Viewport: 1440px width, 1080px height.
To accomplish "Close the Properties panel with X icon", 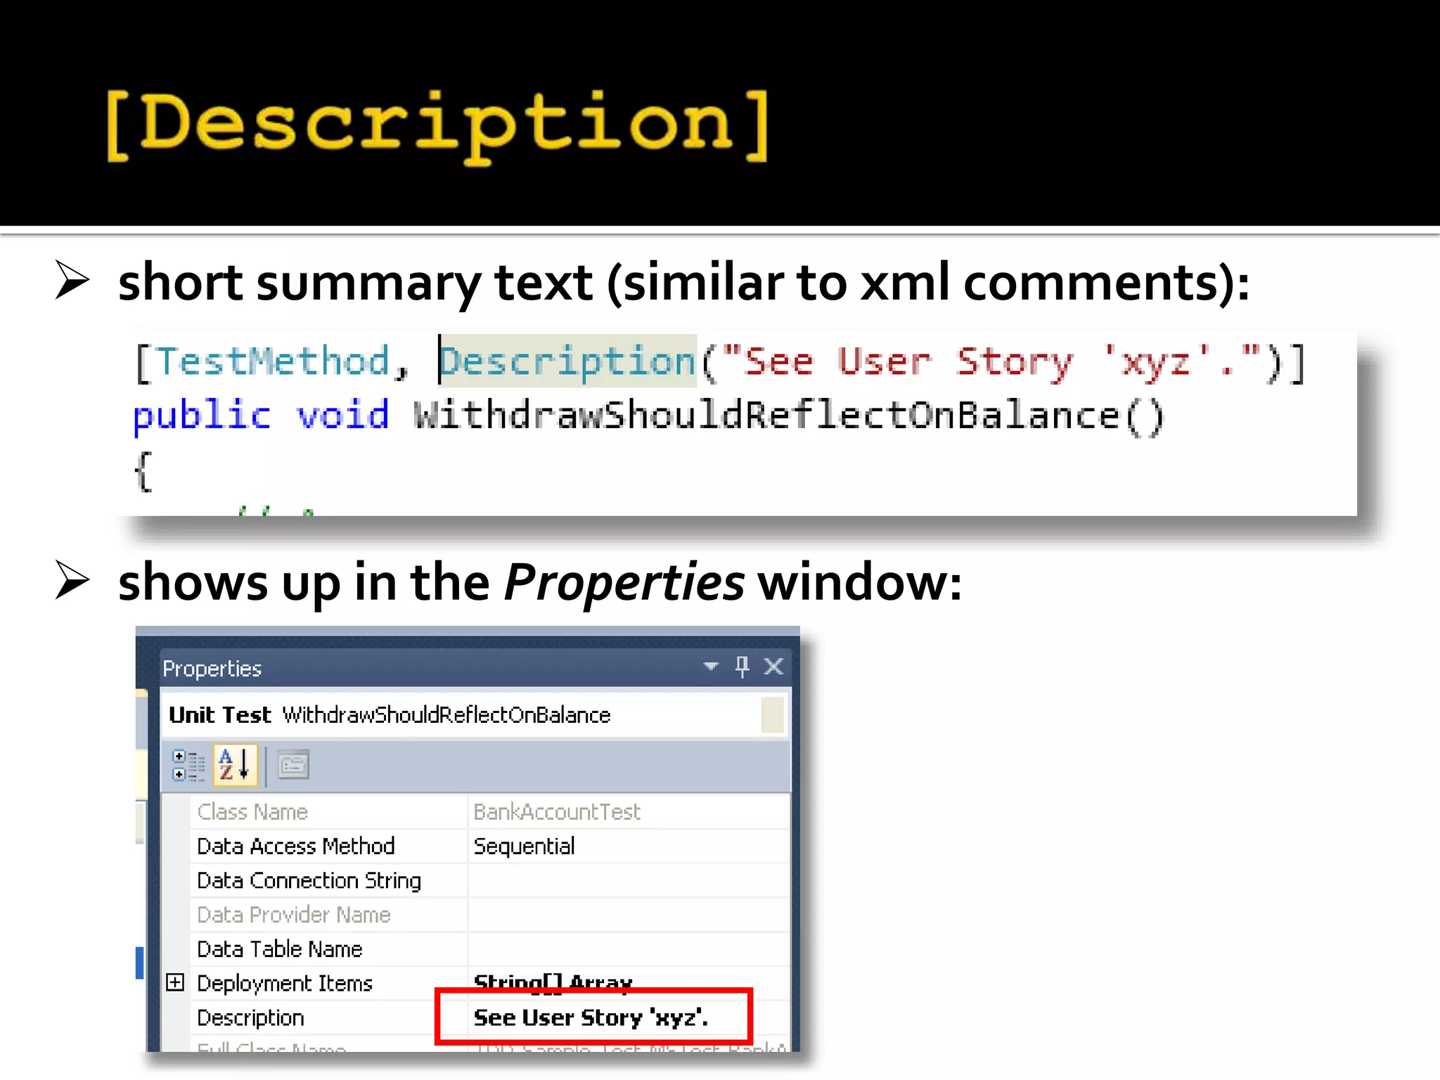I will [x=773, y=667].
